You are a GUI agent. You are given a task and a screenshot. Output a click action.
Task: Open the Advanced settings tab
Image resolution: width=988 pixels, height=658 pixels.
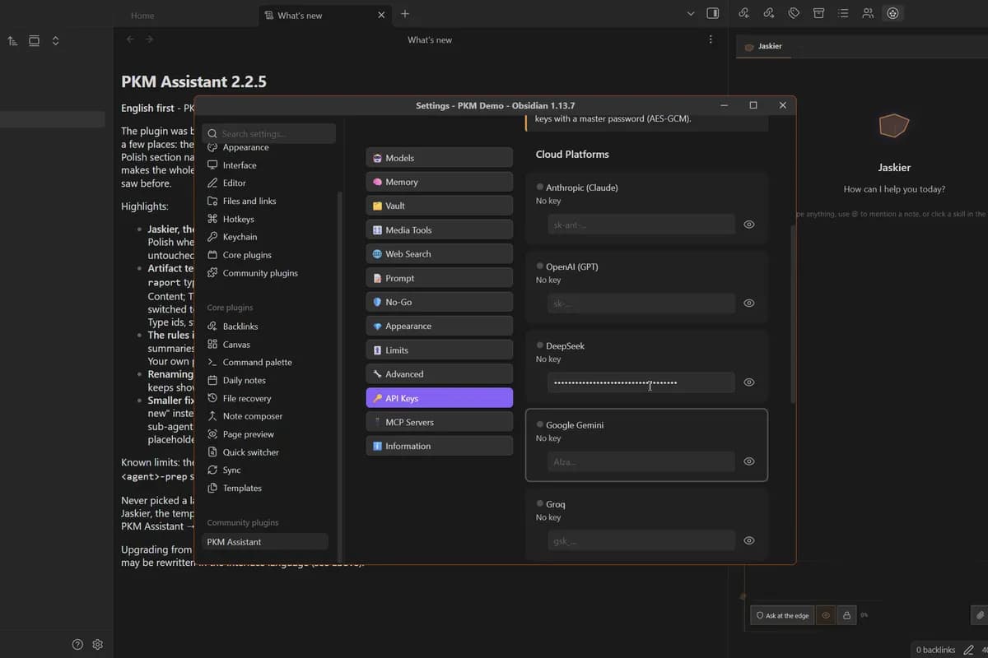pyautogui.click(x=439, y=374)
